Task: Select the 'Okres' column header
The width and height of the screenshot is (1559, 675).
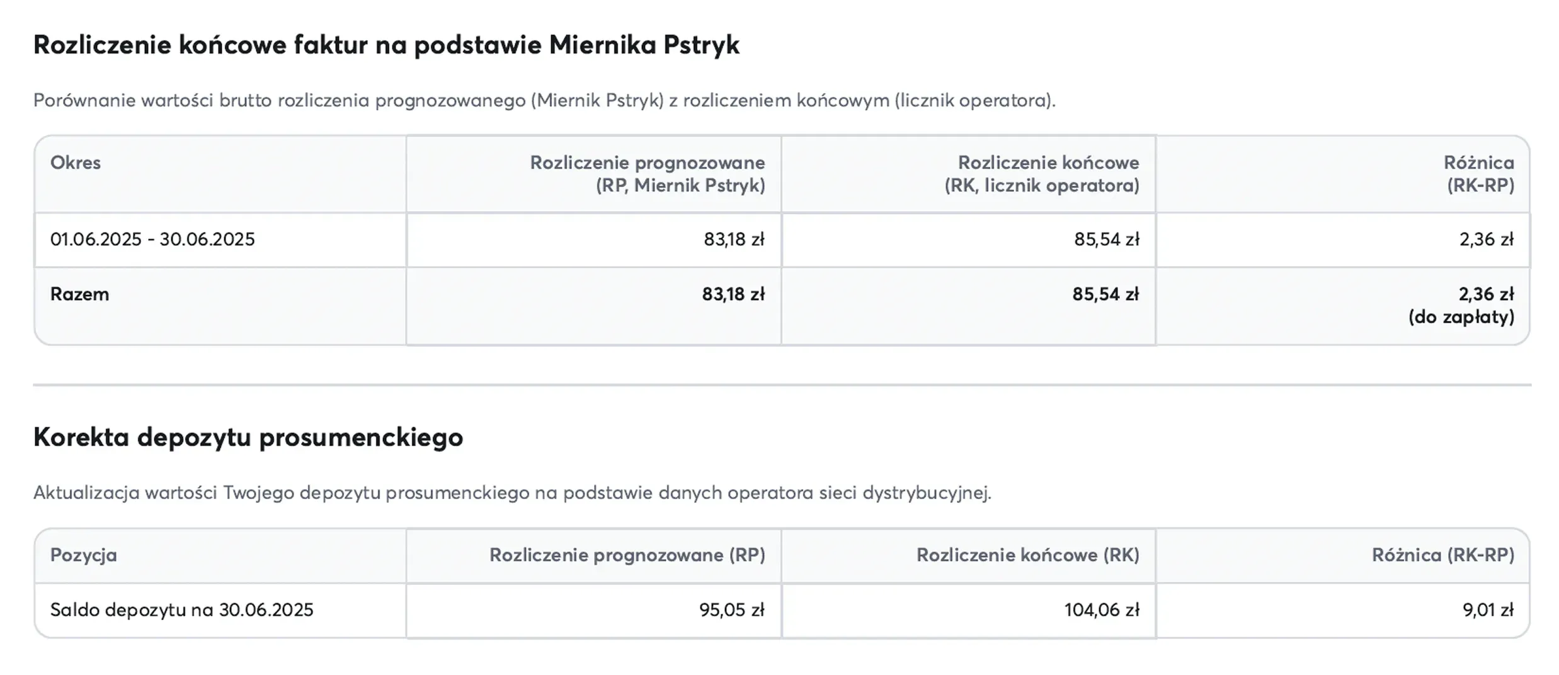Action: click(x=76, y=163)
